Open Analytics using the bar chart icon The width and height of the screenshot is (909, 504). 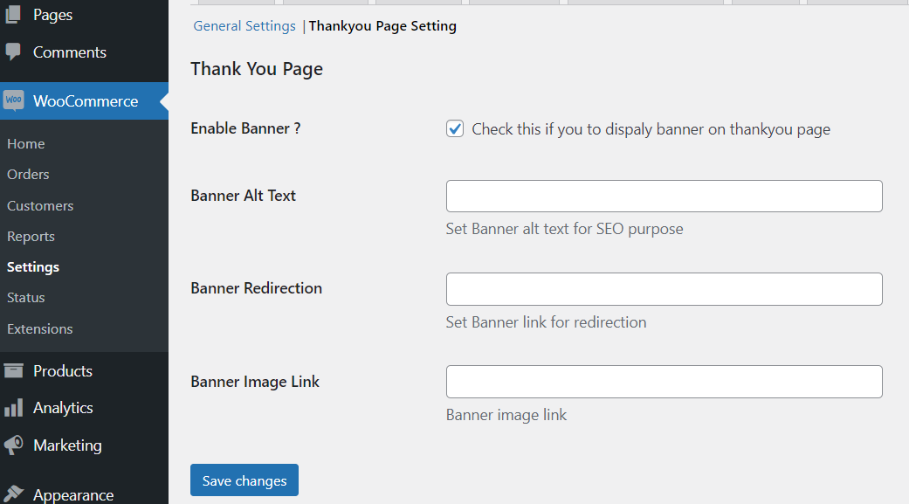click(14, 407)
